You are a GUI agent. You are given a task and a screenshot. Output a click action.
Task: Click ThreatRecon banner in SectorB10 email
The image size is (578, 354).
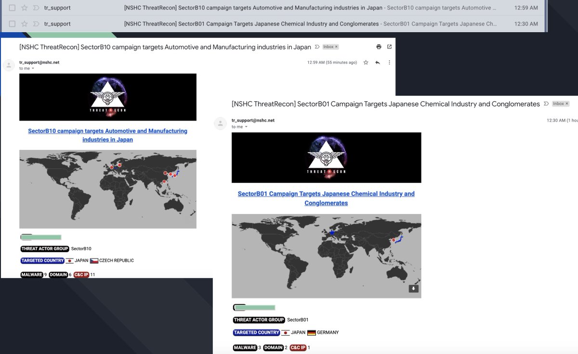coord(108,97)
